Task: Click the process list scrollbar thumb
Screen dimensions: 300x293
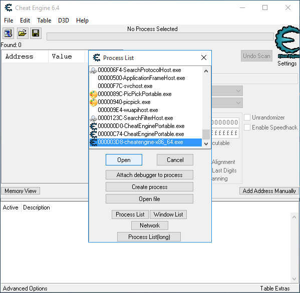Action: point(206,134)
